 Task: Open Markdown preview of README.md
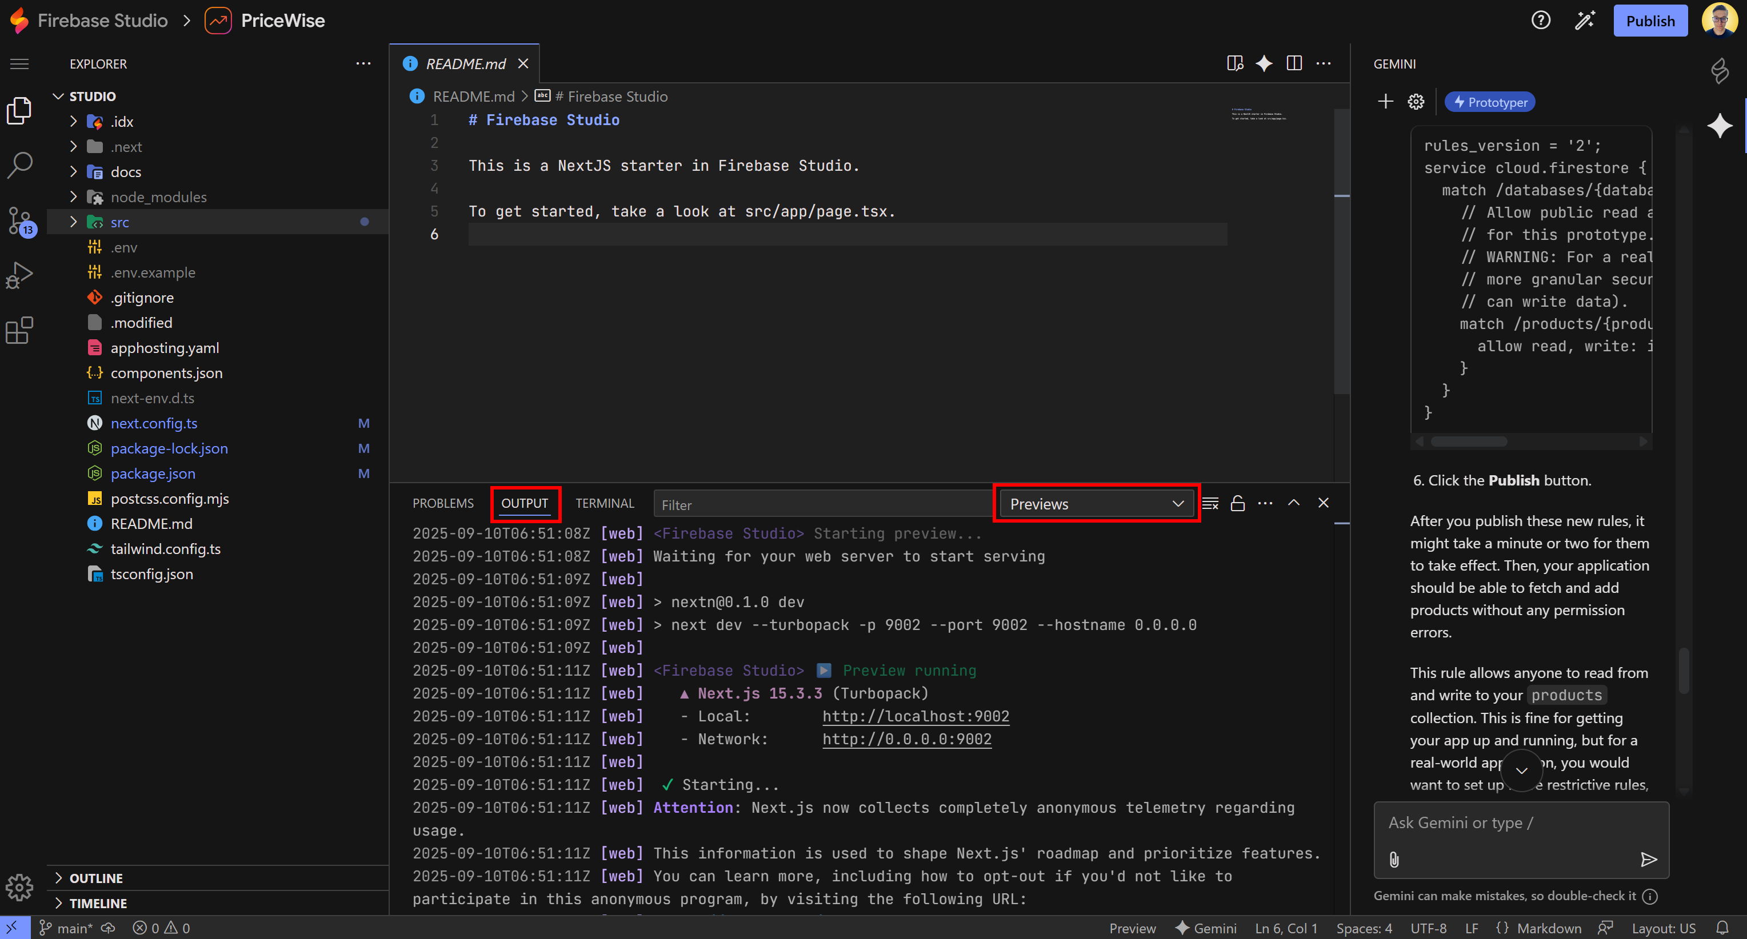[x=1234, y=63]
